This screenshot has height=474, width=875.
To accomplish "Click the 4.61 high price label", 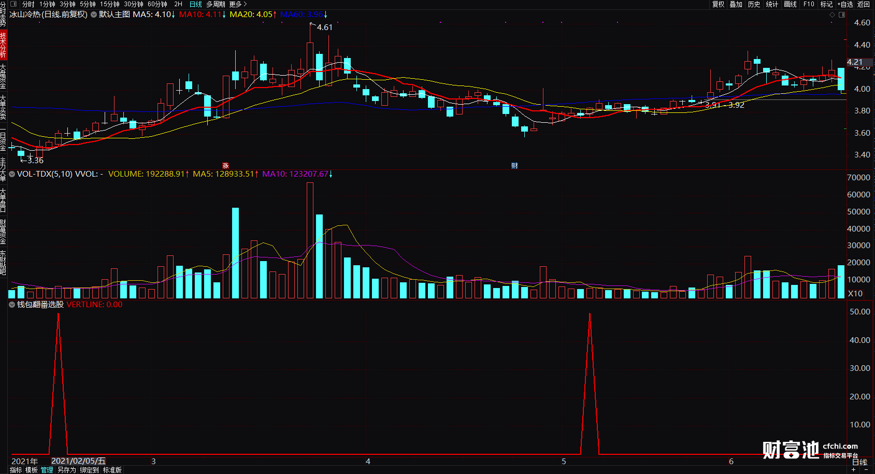I will click(325, 27).
